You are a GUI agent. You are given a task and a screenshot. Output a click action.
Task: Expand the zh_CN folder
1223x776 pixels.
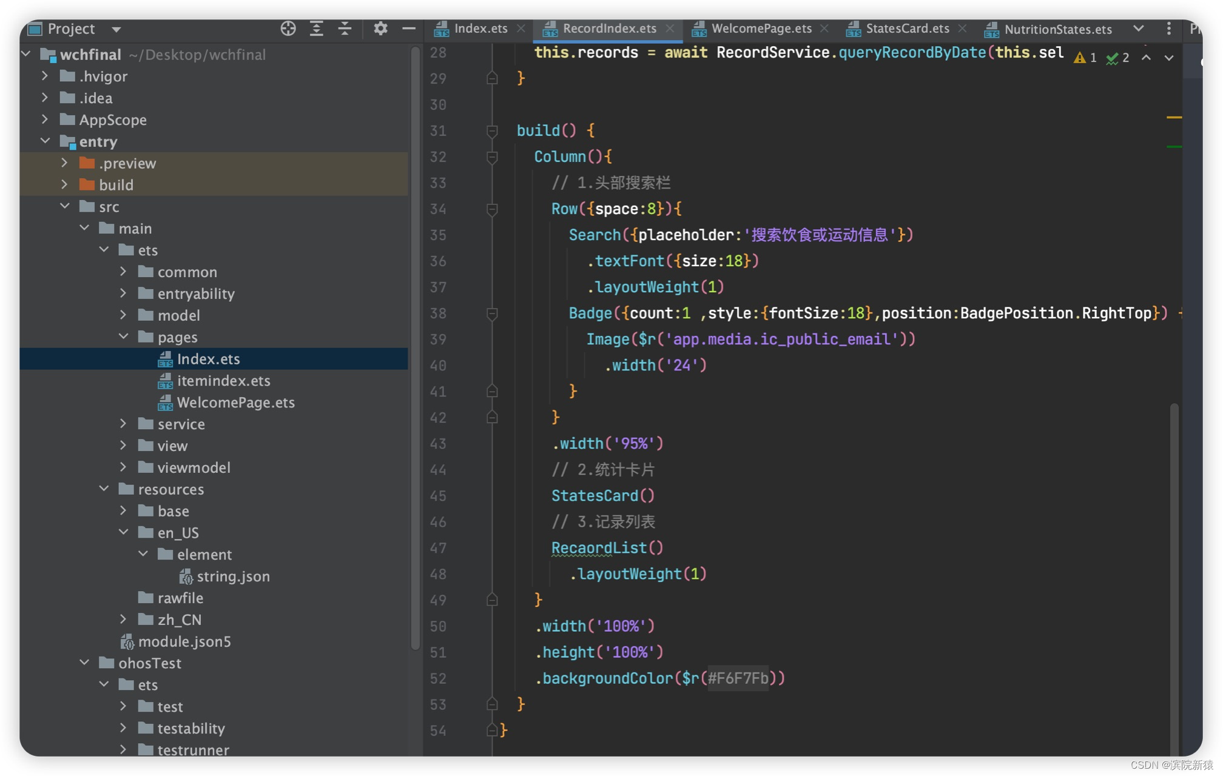pyautogui.click(x=123, y=619)
